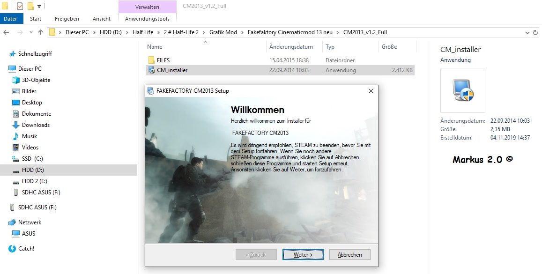This screenshot has height=274, width=542.
Task: Open SDHC ASUS (F:) under Dieser PC
Action: coord(41,193)
